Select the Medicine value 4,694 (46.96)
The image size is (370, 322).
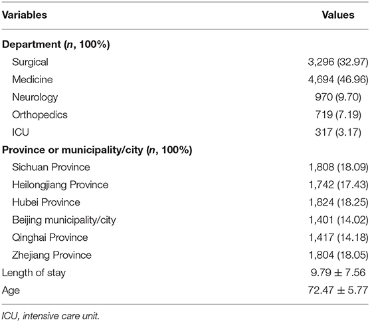338,80
